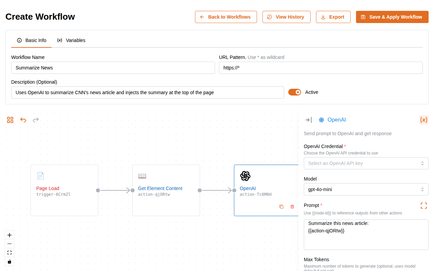Click the collapse-panel arrow beside the OpenAI header
This screenshot has height=271, width=434.
[308, 120]
